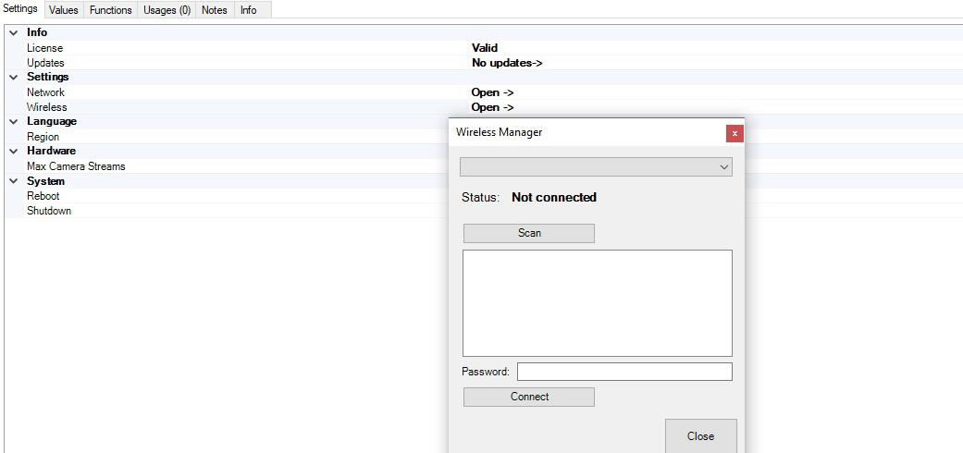Click the Scan button
Image resolution: width=963 pixels, height=453 pixels.
point(528,233)
